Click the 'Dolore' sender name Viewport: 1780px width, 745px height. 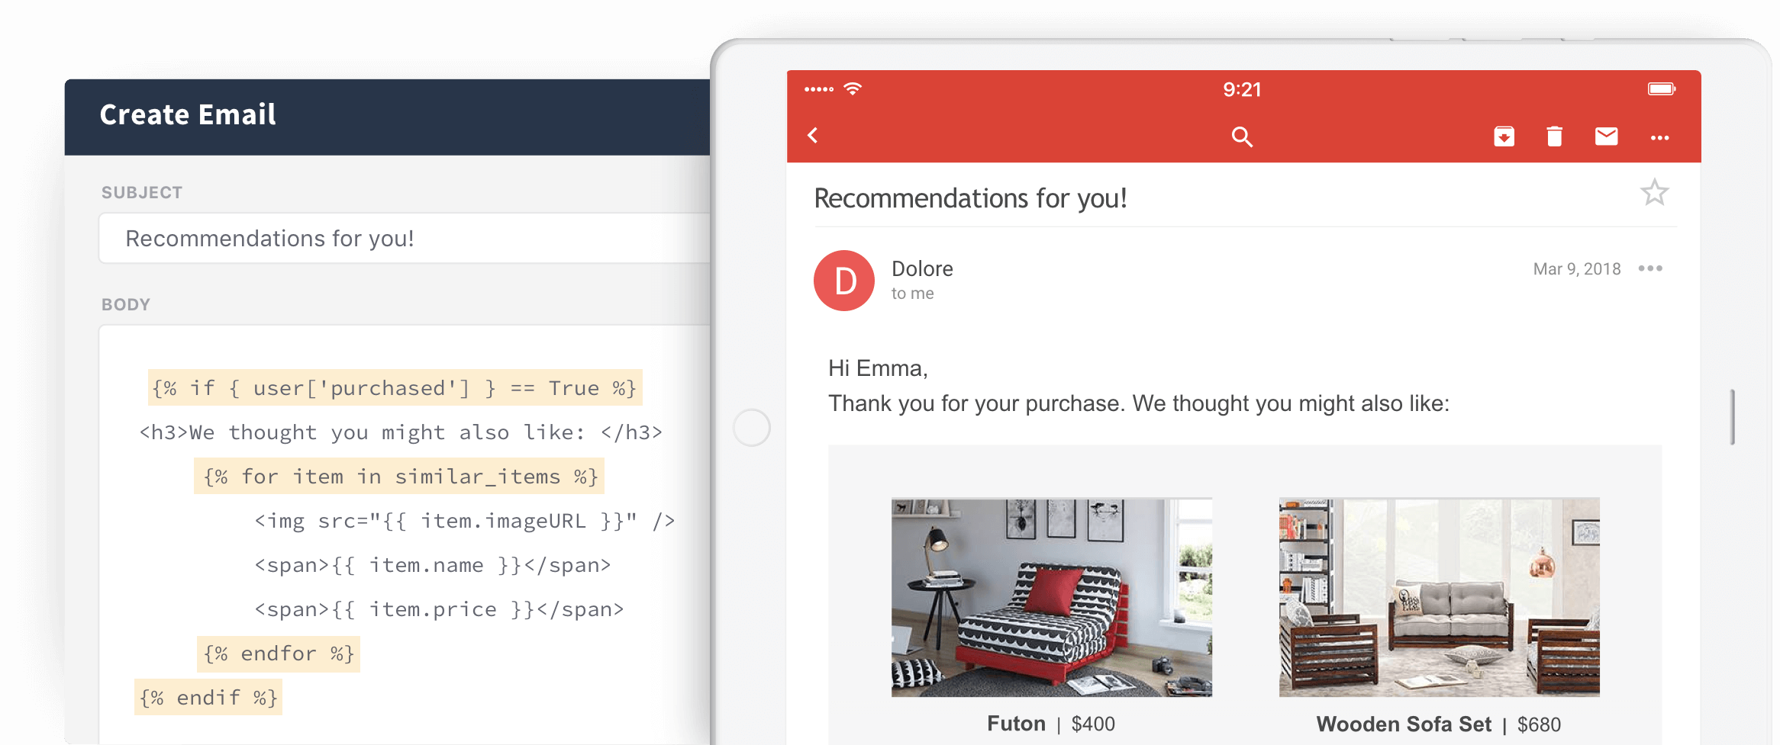(922, 268)
